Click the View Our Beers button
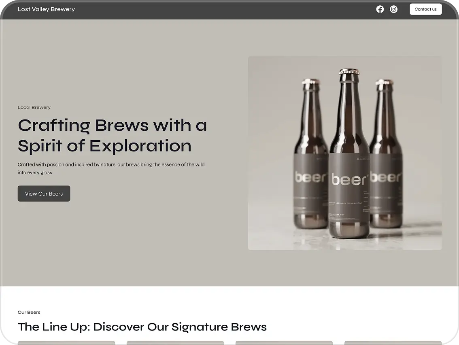The image size is (459, 345). [44, 194]
